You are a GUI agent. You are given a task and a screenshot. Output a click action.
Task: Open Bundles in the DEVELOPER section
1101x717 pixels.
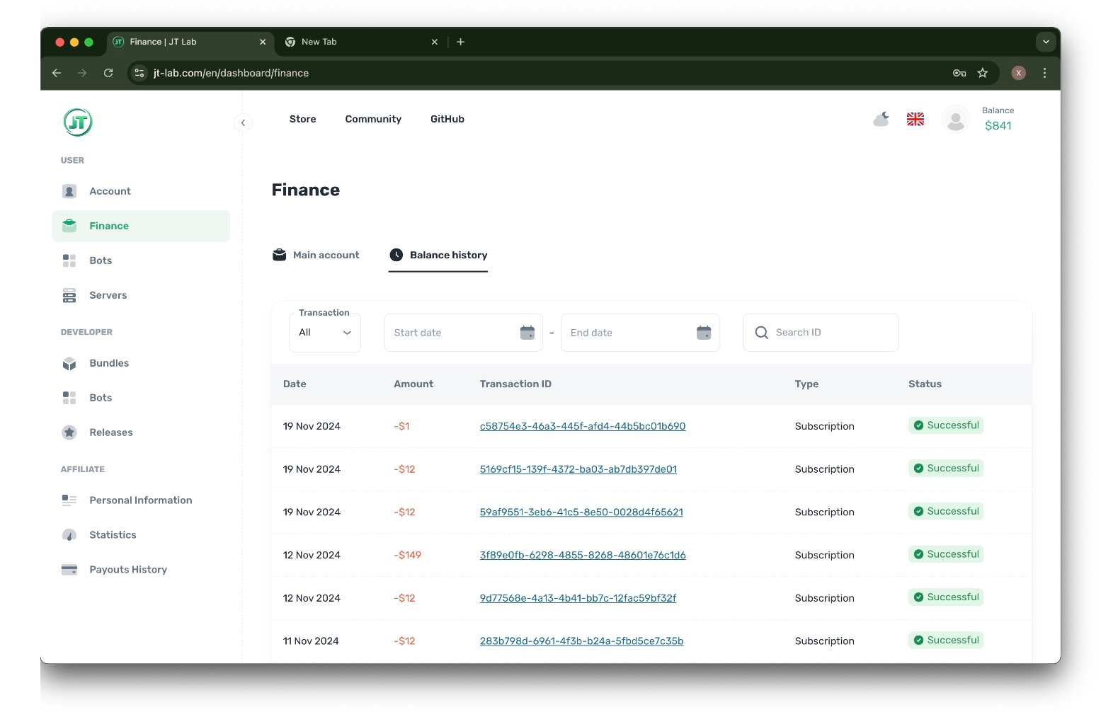(x=141, y=363)
